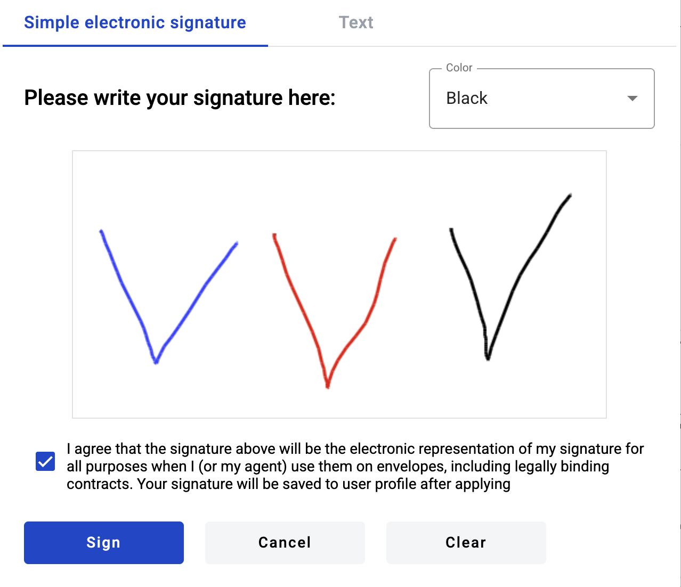681x587 pixels.
Task: Select the Simple electronic signature tab
Action: pyautogui.click(x=135, y=22)
